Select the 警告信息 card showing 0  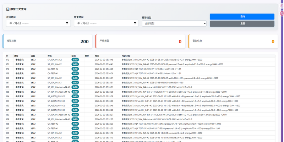pyautogui.click(x=233, y=42)
